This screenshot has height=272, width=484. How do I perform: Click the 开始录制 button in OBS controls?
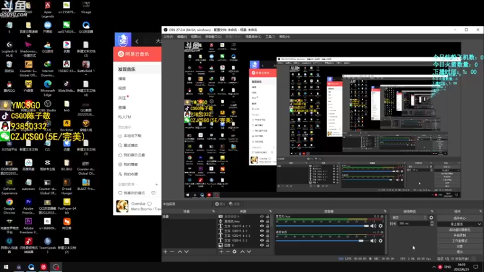pos(460,235)
